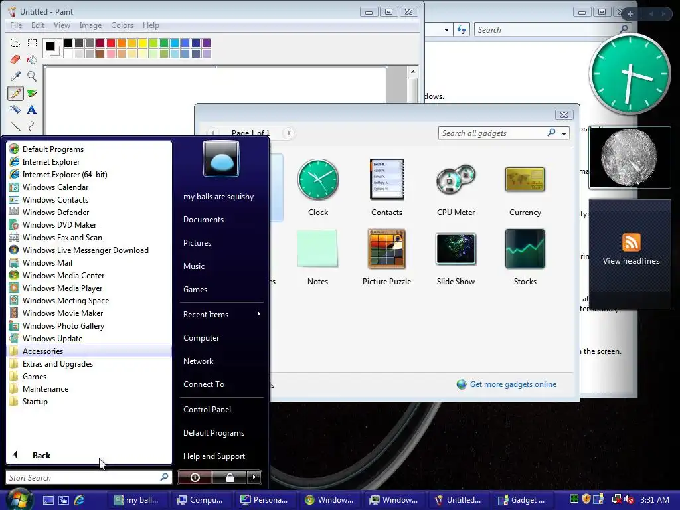This screenshot has width=680, height=510.
Task: Click the moon slide show gadget thumbnail
Action: (630, 157)
